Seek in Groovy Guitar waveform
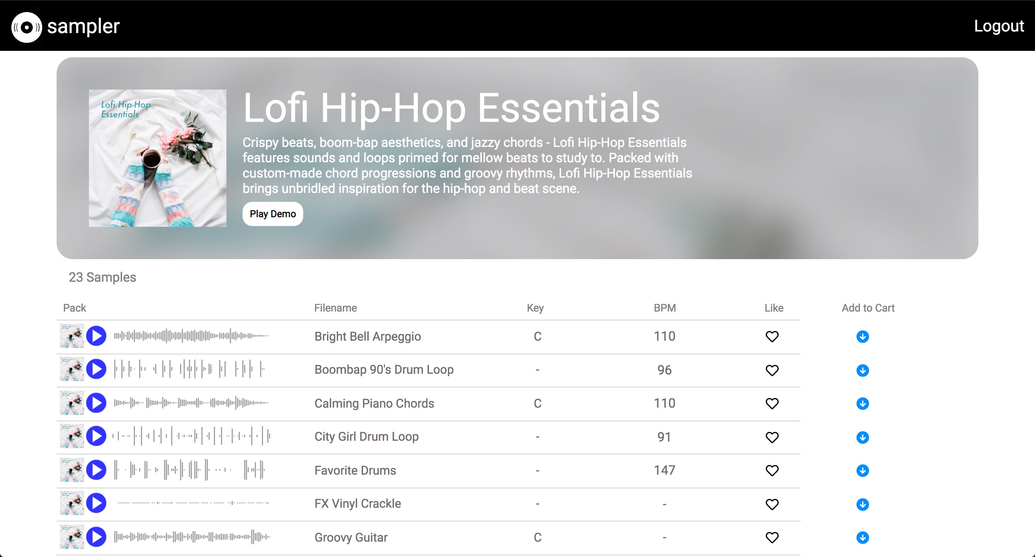 click(192, 537)
